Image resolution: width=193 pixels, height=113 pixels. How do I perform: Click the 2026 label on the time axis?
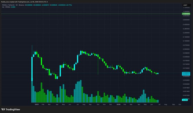[118, 104]
